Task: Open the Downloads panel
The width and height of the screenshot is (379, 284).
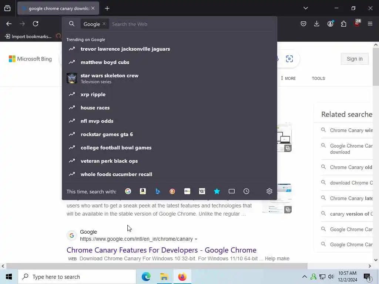Action: (317, 24)
